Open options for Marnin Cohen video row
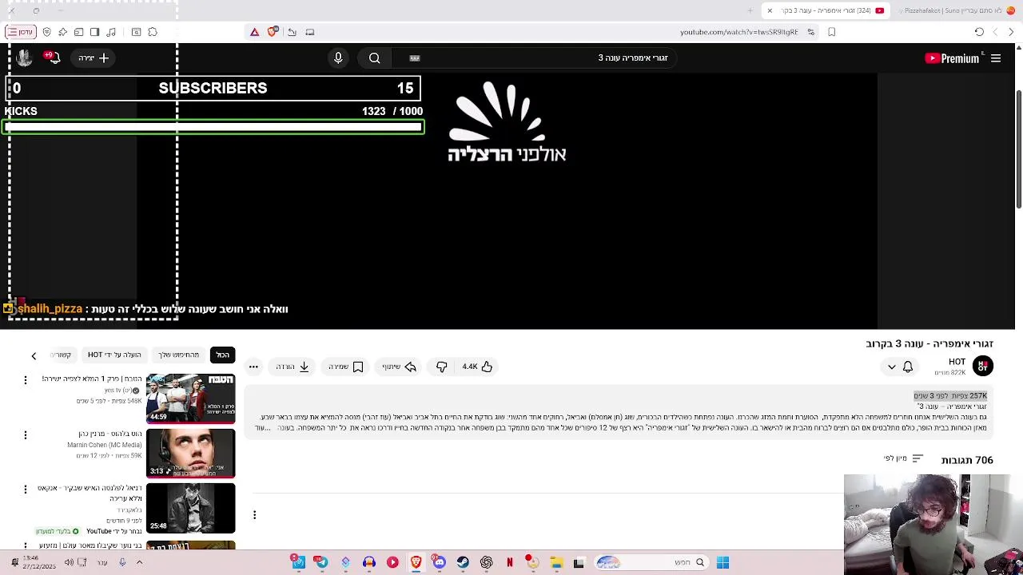Viewport: 1023px width, 575px height. click(25, 435)
